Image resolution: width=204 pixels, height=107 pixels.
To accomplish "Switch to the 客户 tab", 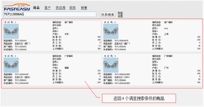I will (x=48, y=8).
